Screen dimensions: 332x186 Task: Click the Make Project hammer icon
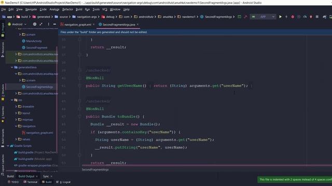click(245, 17)
